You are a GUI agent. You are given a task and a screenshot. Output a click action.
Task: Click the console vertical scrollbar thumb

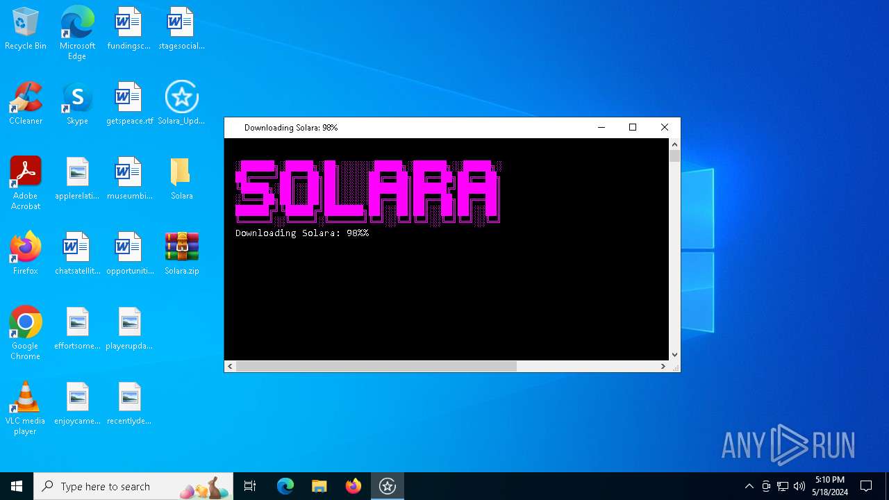(x=674, y=156)
